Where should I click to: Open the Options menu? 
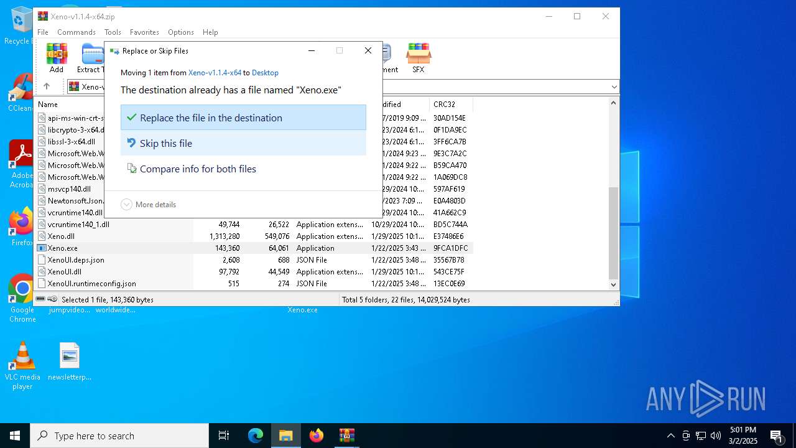(x=181, y=32)
